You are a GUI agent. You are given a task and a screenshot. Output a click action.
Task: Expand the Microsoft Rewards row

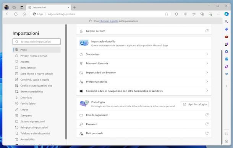pyautogui.click(x=144, y=63)
